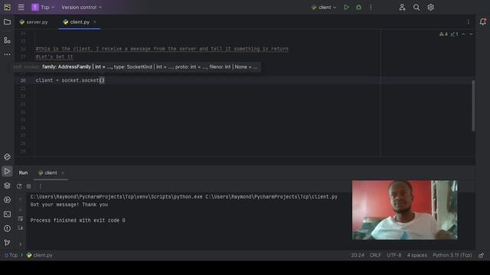Click the client.py breadcrumb in status bar
This screenshot has width=490, height=275.
pos(40,255)
